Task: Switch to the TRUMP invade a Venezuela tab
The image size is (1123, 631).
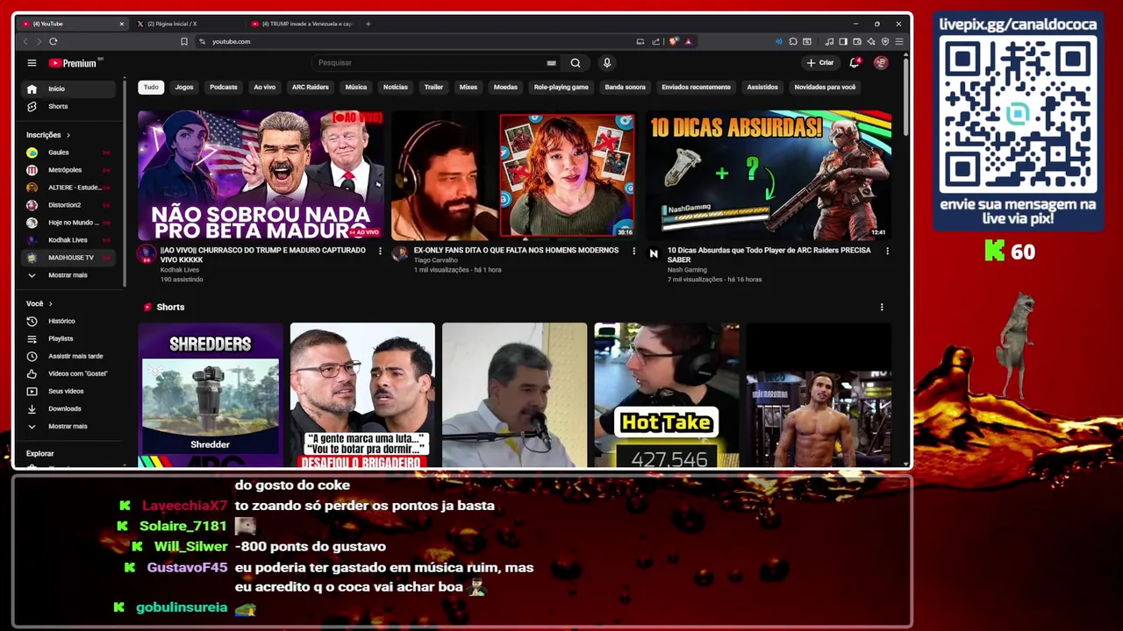Action: point(303,24)
